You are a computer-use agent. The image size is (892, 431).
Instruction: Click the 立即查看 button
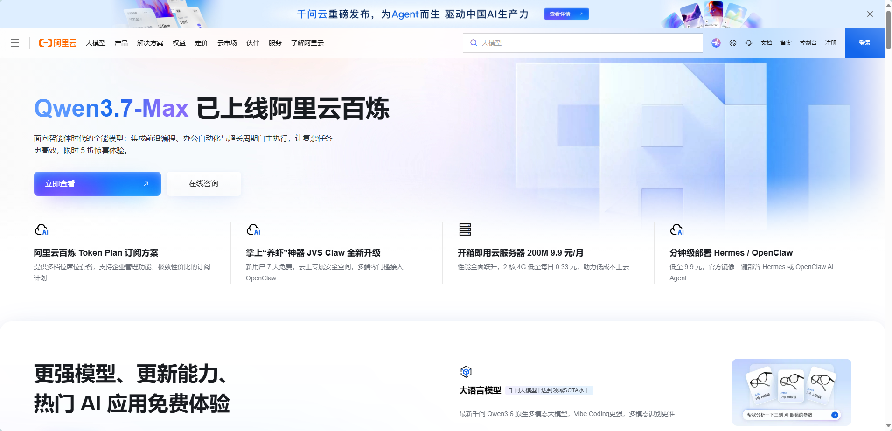(98, 184)
